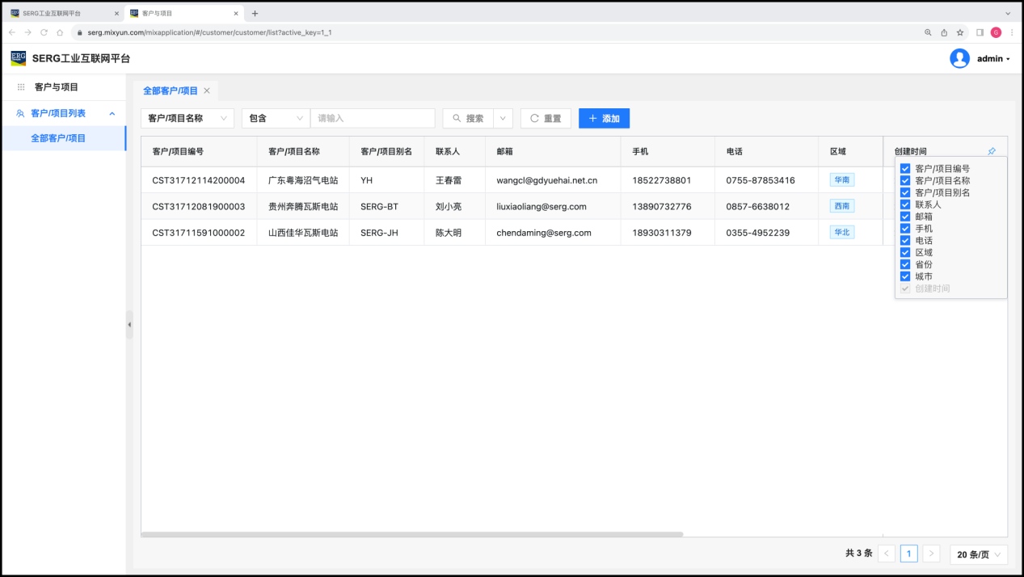Uncheck the 联系人 column checkbox

(905, 204)
